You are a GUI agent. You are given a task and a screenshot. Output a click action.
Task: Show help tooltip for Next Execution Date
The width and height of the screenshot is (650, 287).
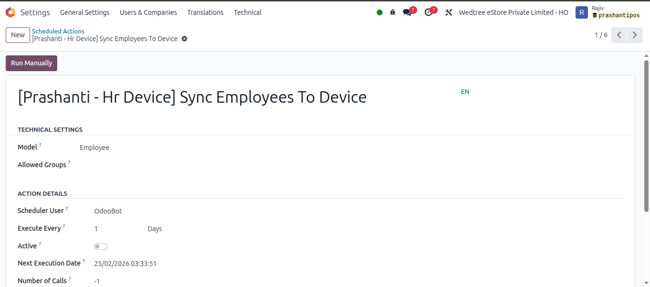pyautogui.click(x=84, y=261)
